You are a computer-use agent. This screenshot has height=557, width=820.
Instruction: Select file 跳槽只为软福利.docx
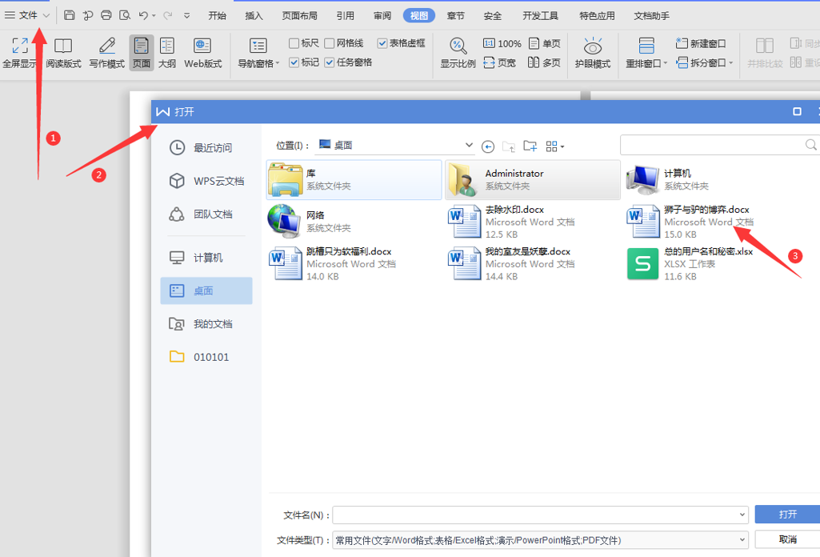tap(333, 263)
